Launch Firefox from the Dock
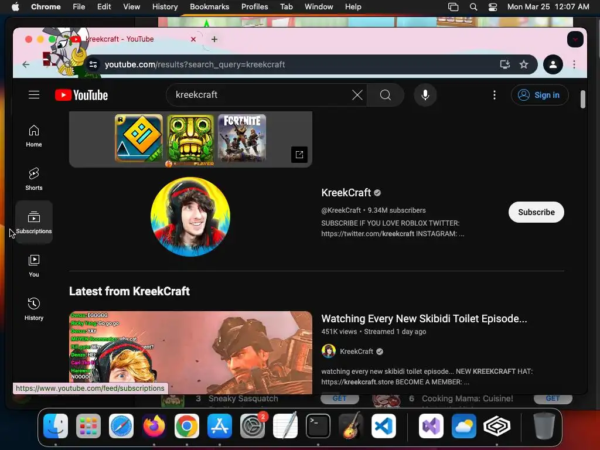 click(154, 426)
